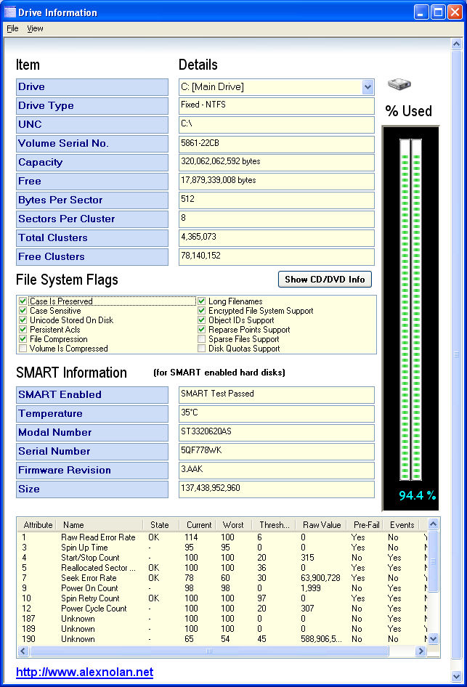Select the Seek Error Rate row
The height and width of the screenshot is (687, 467).
(222, 578)
